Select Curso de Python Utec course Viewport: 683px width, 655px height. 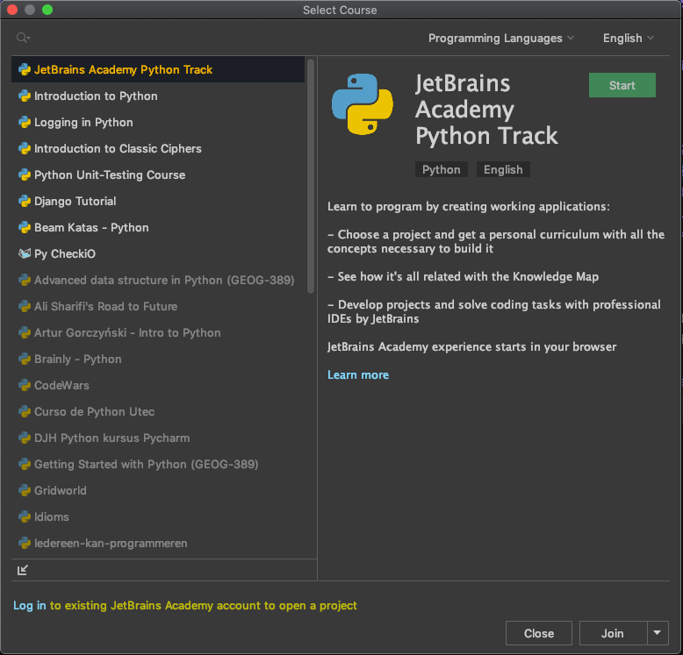pyautogui.click(x=158, y=411)
